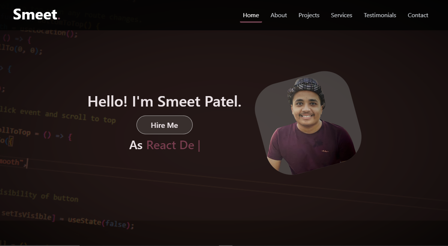Open the About section link
This screenshot has width=448, height=246.
[279, 15]
